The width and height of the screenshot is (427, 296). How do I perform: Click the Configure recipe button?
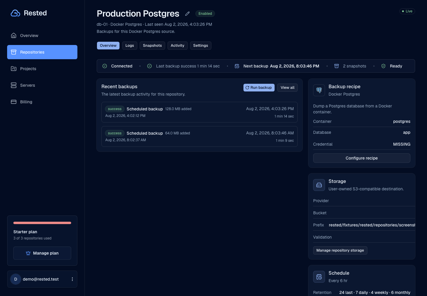coord(362,158)
